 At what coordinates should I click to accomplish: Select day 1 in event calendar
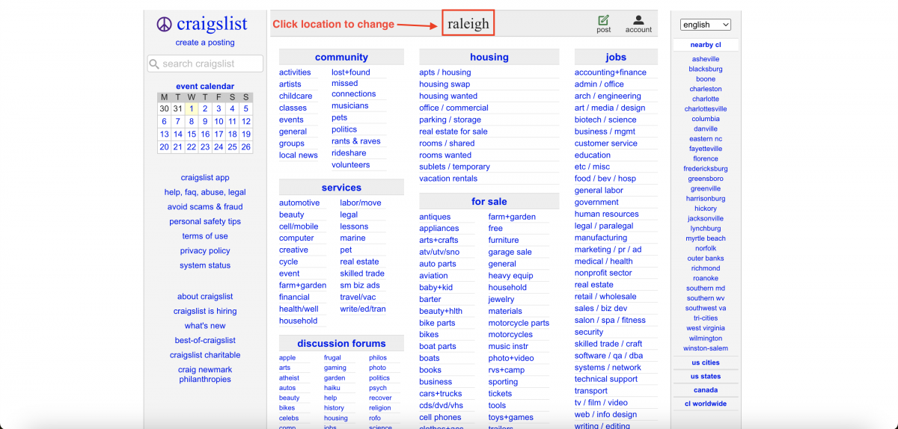coord(192,108)
